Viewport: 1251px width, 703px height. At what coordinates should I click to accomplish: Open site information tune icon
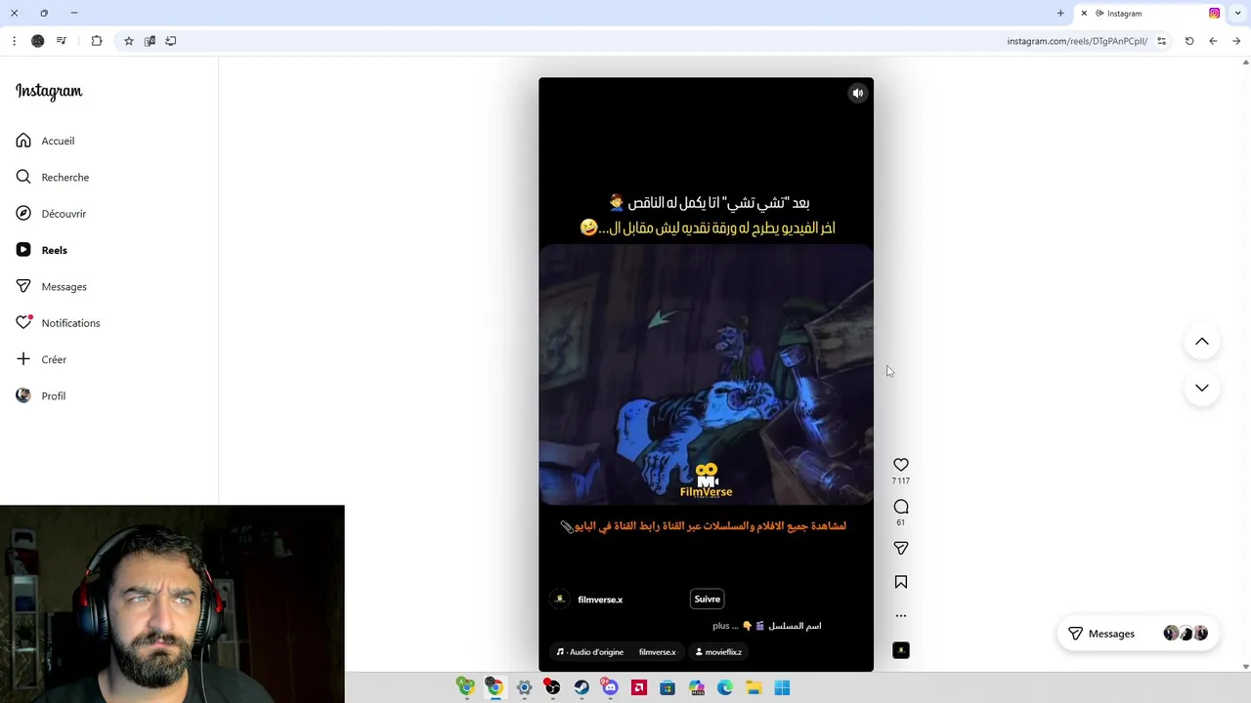[1161, 41]
